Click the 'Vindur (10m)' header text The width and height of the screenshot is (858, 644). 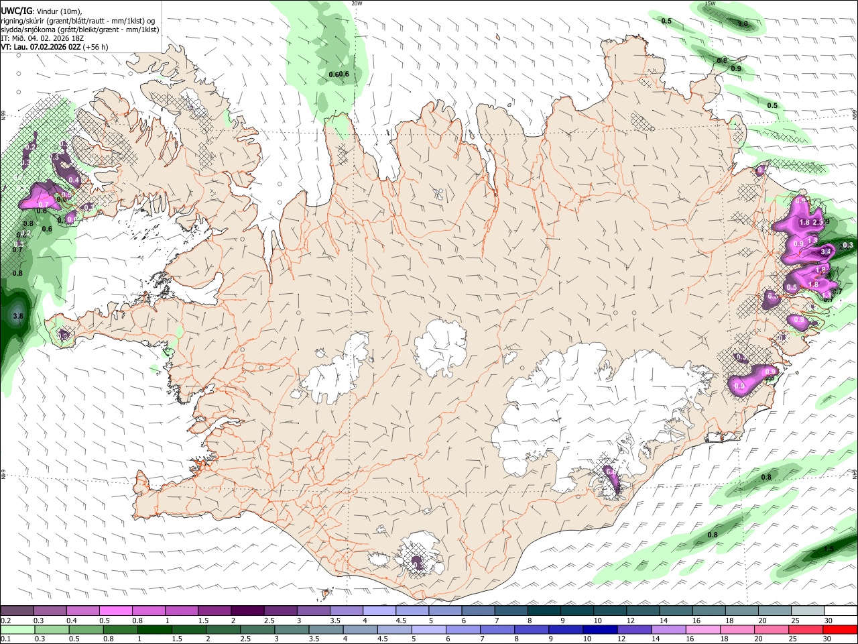60,11
